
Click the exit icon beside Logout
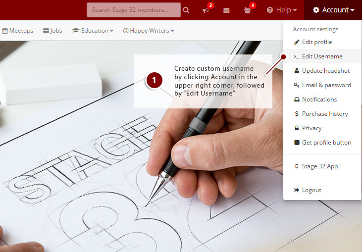coord(297,190)
